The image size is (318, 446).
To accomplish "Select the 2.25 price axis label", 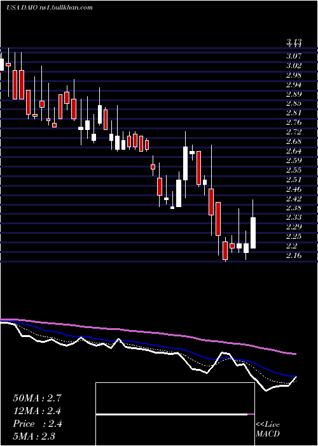I will [294, 236].
